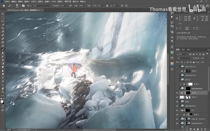Select the Move tool
210x131 pixels.
coord(3,14)
